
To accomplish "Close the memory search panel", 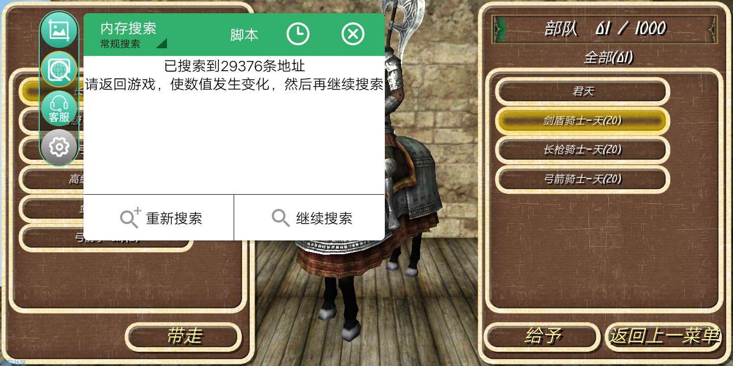I will [353, 35].
